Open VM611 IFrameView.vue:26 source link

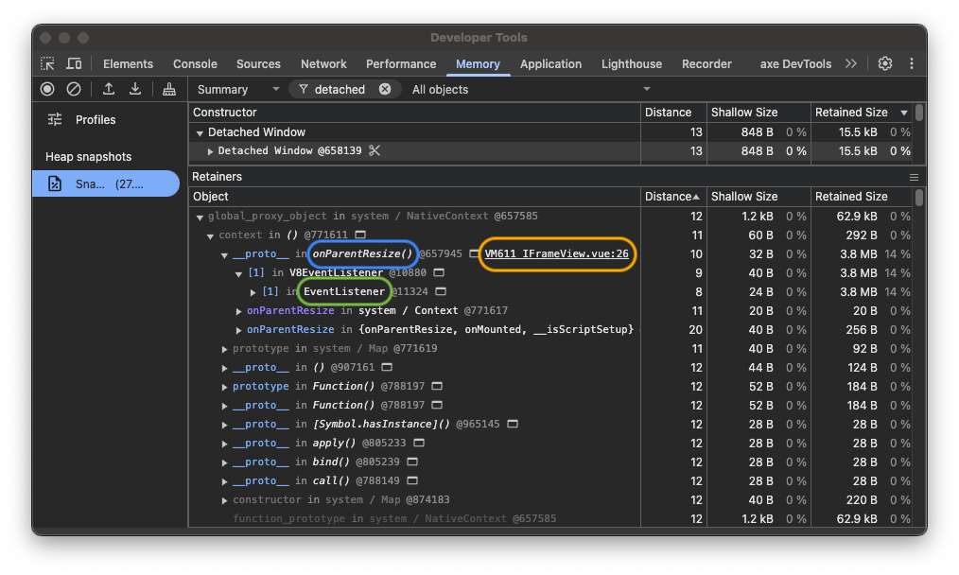556,253
